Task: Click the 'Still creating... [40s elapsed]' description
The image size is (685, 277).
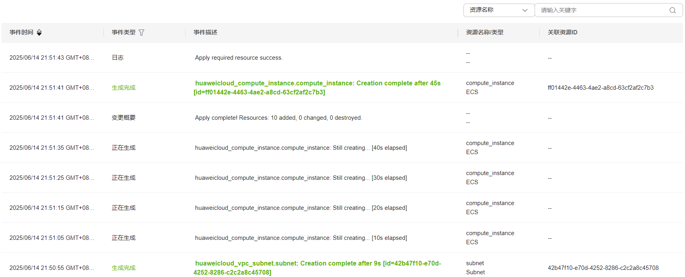Action: [x=301, y=148]
